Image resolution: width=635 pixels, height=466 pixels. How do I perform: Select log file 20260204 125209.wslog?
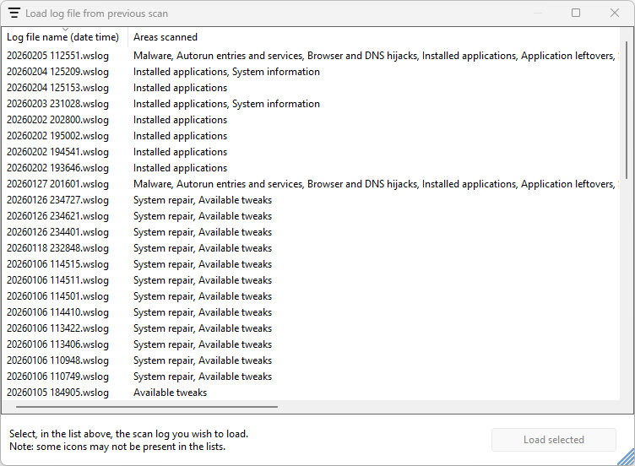[58, 72]
